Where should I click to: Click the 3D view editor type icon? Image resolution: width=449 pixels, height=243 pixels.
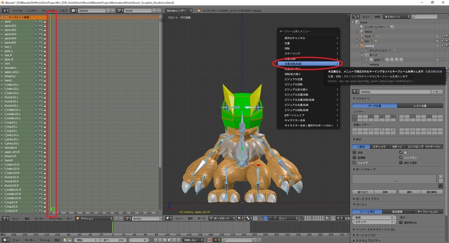pyautogui.click(x=169, y=218)
